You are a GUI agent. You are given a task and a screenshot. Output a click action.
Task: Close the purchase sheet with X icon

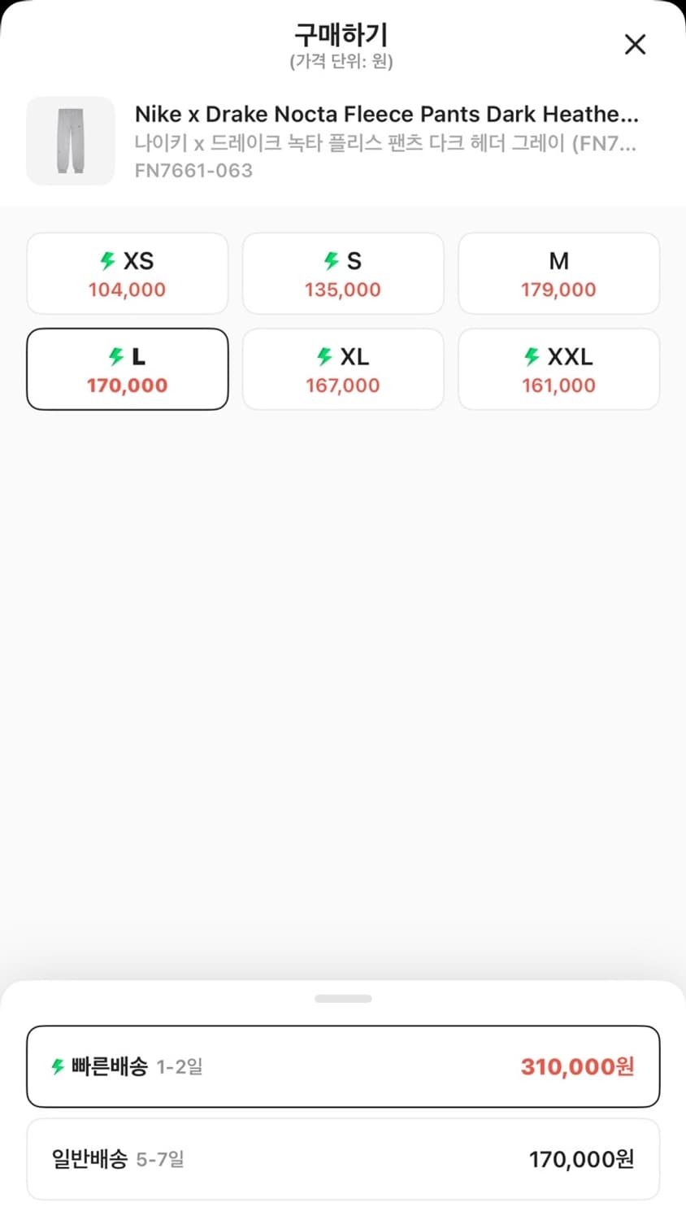[x=635, y=44]
